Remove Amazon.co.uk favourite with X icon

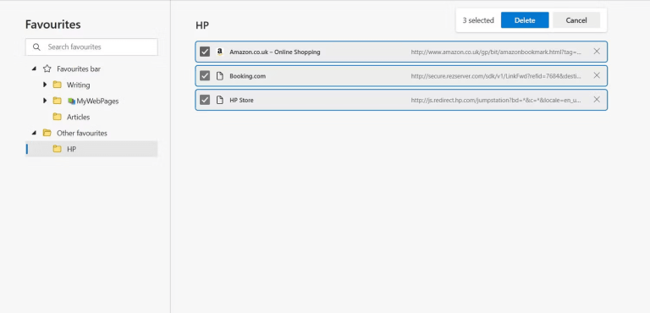pyautogui.click(x=597, y=52)
